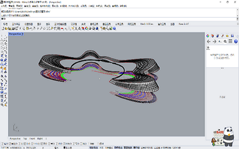The height and width of the screenshot is (149, 239).
Task: Click the back arrow in right panel
Action: pyautogui.click(x=209, y=41)
